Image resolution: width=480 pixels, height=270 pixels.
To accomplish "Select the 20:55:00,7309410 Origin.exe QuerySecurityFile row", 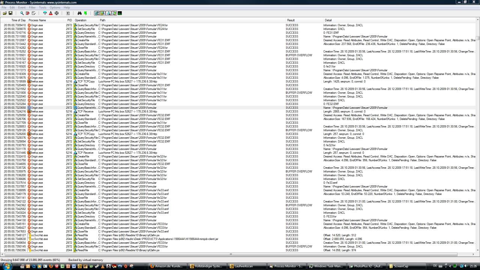I will (238, 25).
